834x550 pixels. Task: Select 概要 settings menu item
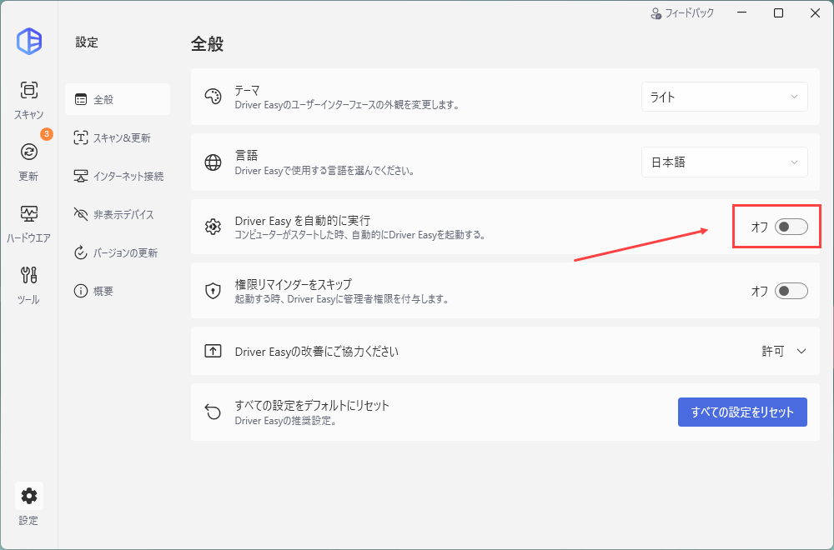tap(118, 291)
